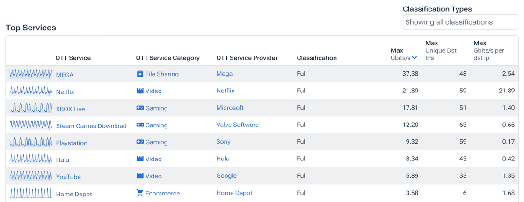Select the File Sharing category link
The width and height of the screenshot is (524, 202).
tap(162, 74)
